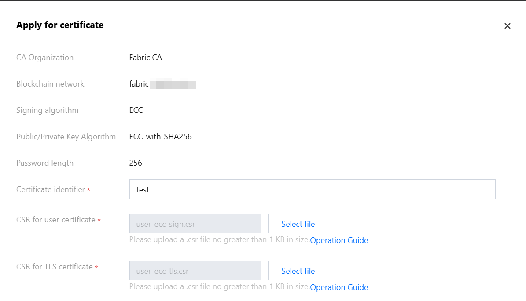Click the user_ecc_sign.csr filename field
Image resolution: width=526 pixels, height=301 pixels.
(x=195, y=224)
